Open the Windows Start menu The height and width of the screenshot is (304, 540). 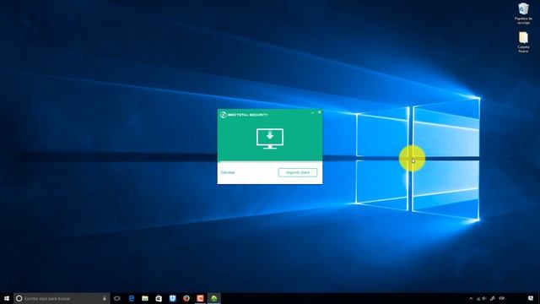pyautogui.click(x=7, y=298)
